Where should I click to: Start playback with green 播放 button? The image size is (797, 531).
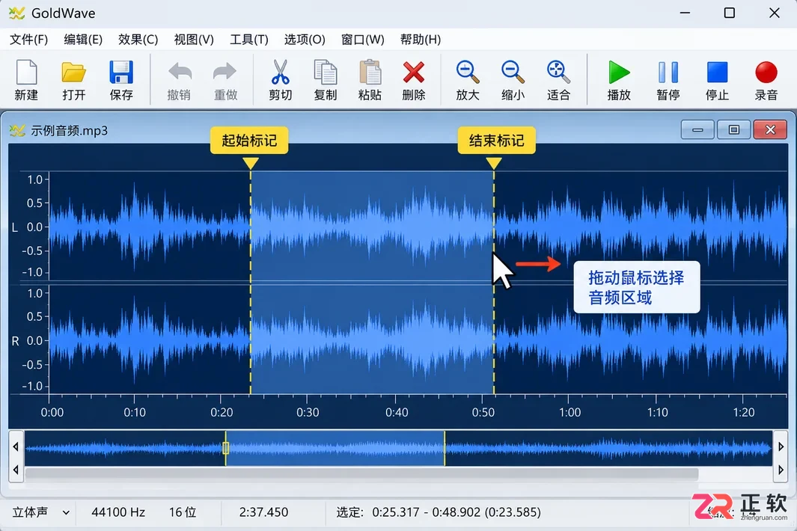(619, 80)
